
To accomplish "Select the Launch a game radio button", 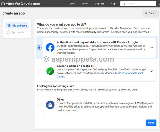I will coord(39,71).
